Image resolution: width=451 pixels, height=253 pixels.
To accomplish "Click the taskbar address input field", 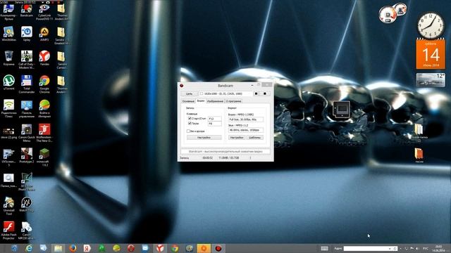I will (x=370, y=248).
